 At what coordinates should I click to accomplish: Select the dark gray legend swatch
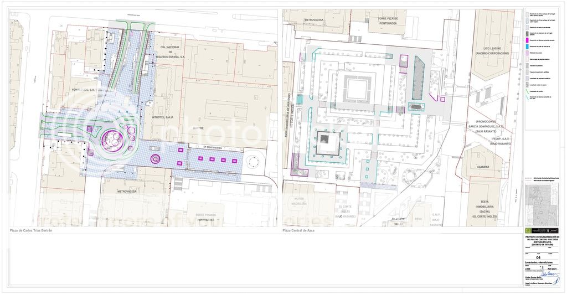(527, 34)
